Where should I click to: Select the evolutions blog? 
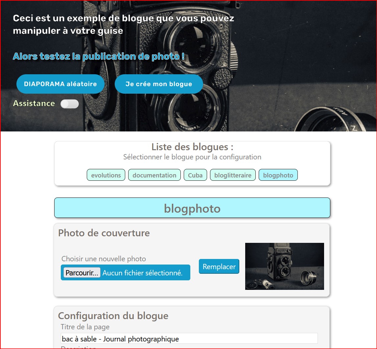tap(106, 175)
